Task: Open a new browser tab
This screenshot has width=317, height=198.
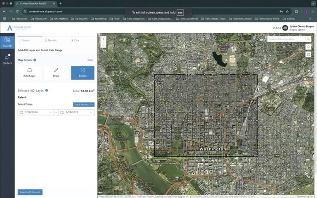Action: (60, 3)
